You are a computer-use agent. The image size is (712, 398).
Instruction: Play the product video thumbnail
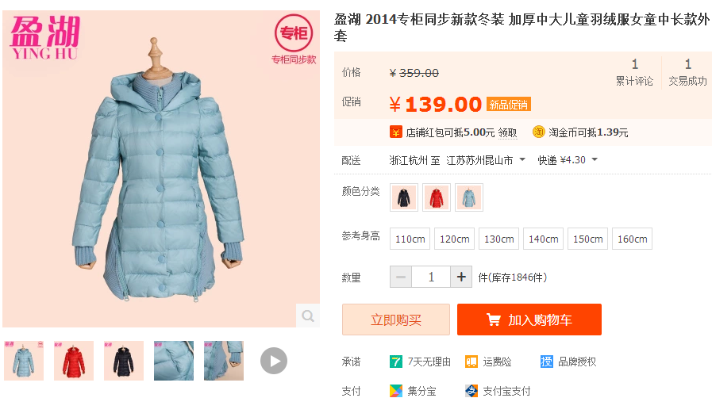pyautogui.click(x=273, y=361)
